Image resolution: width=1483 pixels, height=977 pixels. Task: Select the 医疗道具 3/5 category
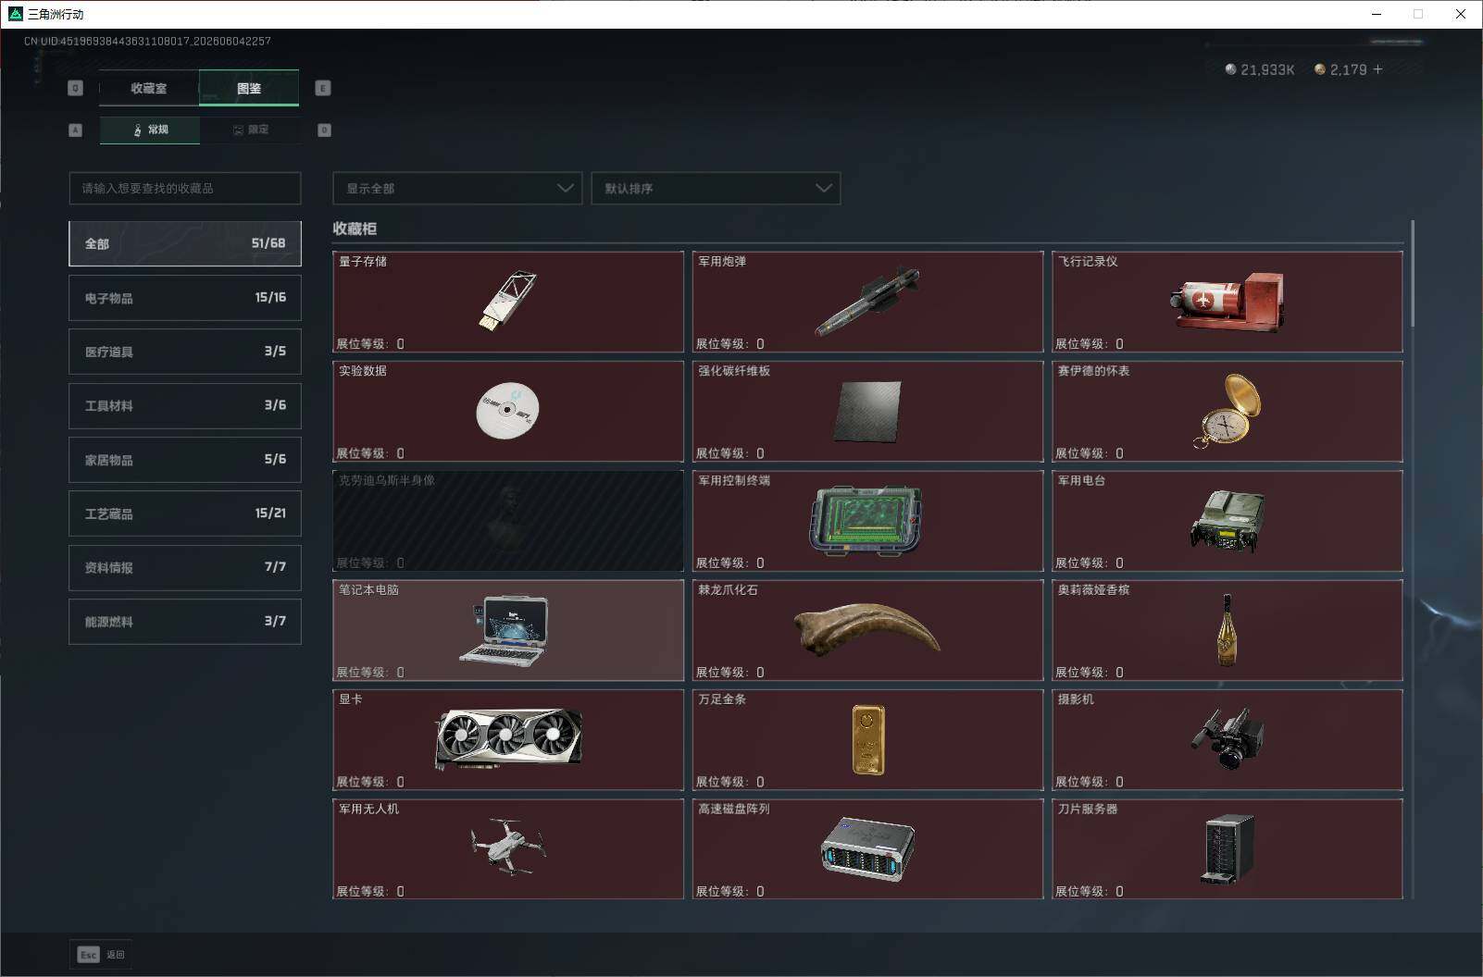click(x=185, y=352)
